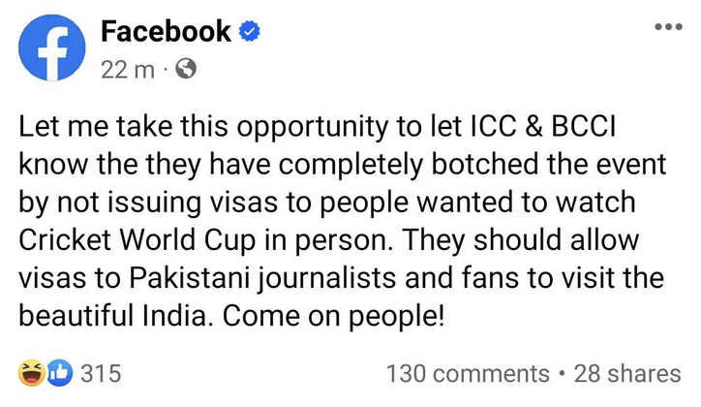Click the Haha laughing reaction emoji
The image size is (701, 407).
[31, 372]
